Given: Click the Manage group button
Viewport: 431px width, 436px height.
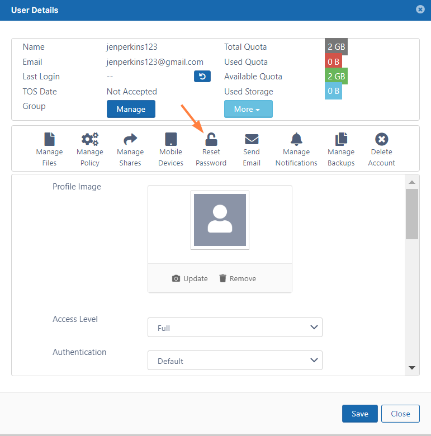Looking at the screenshot, I should pos(131,109).
